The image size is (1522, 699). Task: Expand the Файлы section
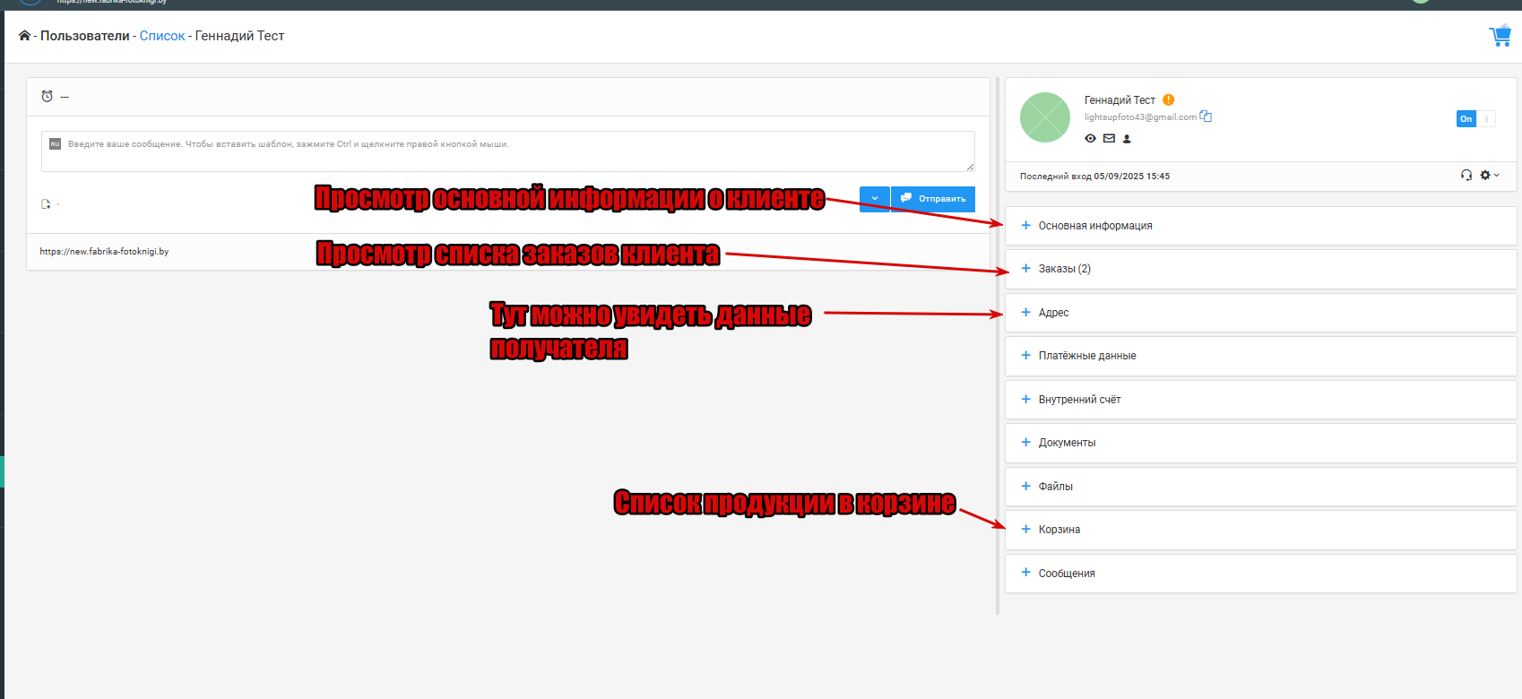[1261, 487]
